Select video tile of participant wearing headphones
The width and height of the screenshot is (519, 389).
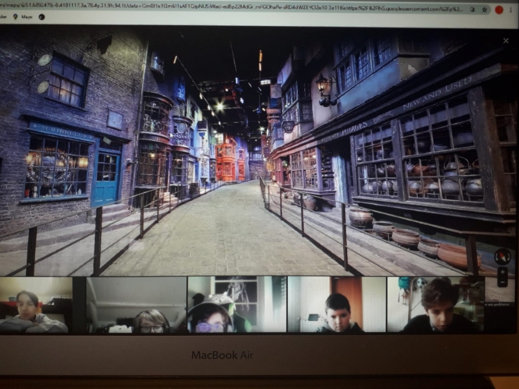[x=237, y=305]
